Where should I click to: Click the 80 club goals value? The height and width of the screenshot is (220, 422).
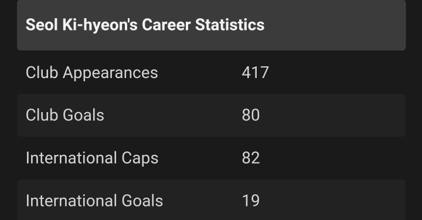click(251, 115)
